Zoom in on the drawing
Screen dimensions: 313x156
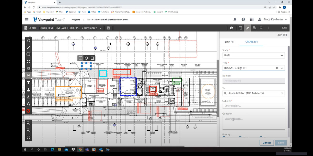(28, 123)
